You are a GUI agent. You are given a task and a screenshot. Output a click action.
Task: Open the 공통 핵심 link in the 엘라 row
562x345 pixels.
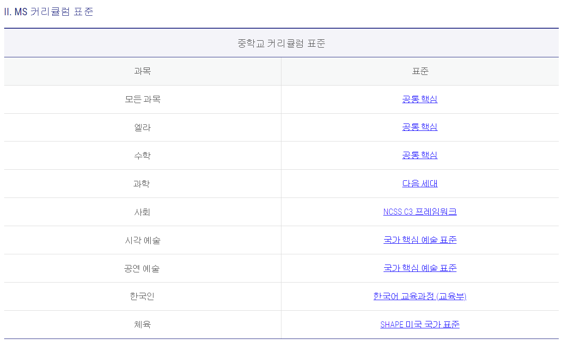click(x=420, y=127)
